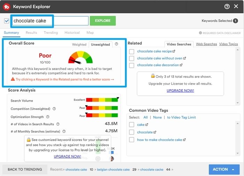Click the Search Volume color bar

(102, 100)
